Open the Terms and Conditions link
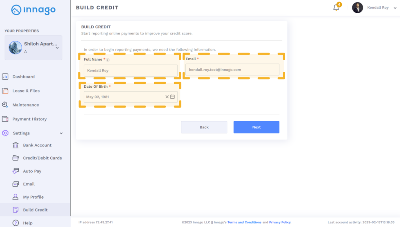400x229 pixels. (244, 222)
